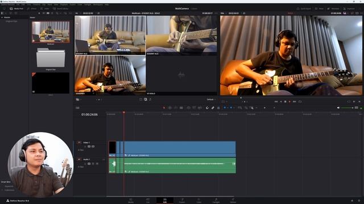Switch to the Fusion page tab
This screenshot has height=204, width=364.
tap(182, 201)
